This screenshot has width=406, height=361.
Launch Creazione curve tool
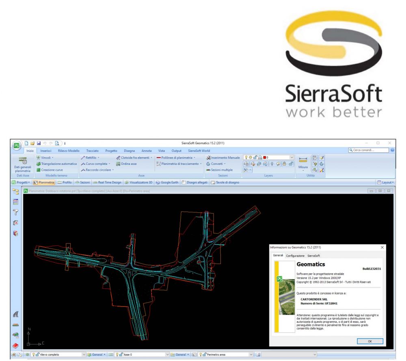click(x=50, y=170)
